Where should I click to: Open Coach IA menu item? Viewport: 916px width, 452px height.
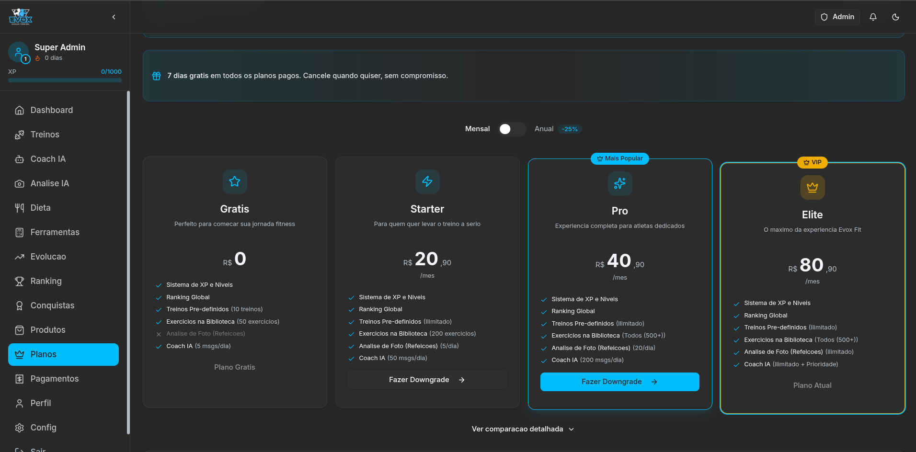(x=63, y=159)
